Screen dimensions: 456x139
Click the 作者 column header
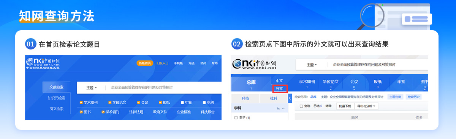[419, 117]
